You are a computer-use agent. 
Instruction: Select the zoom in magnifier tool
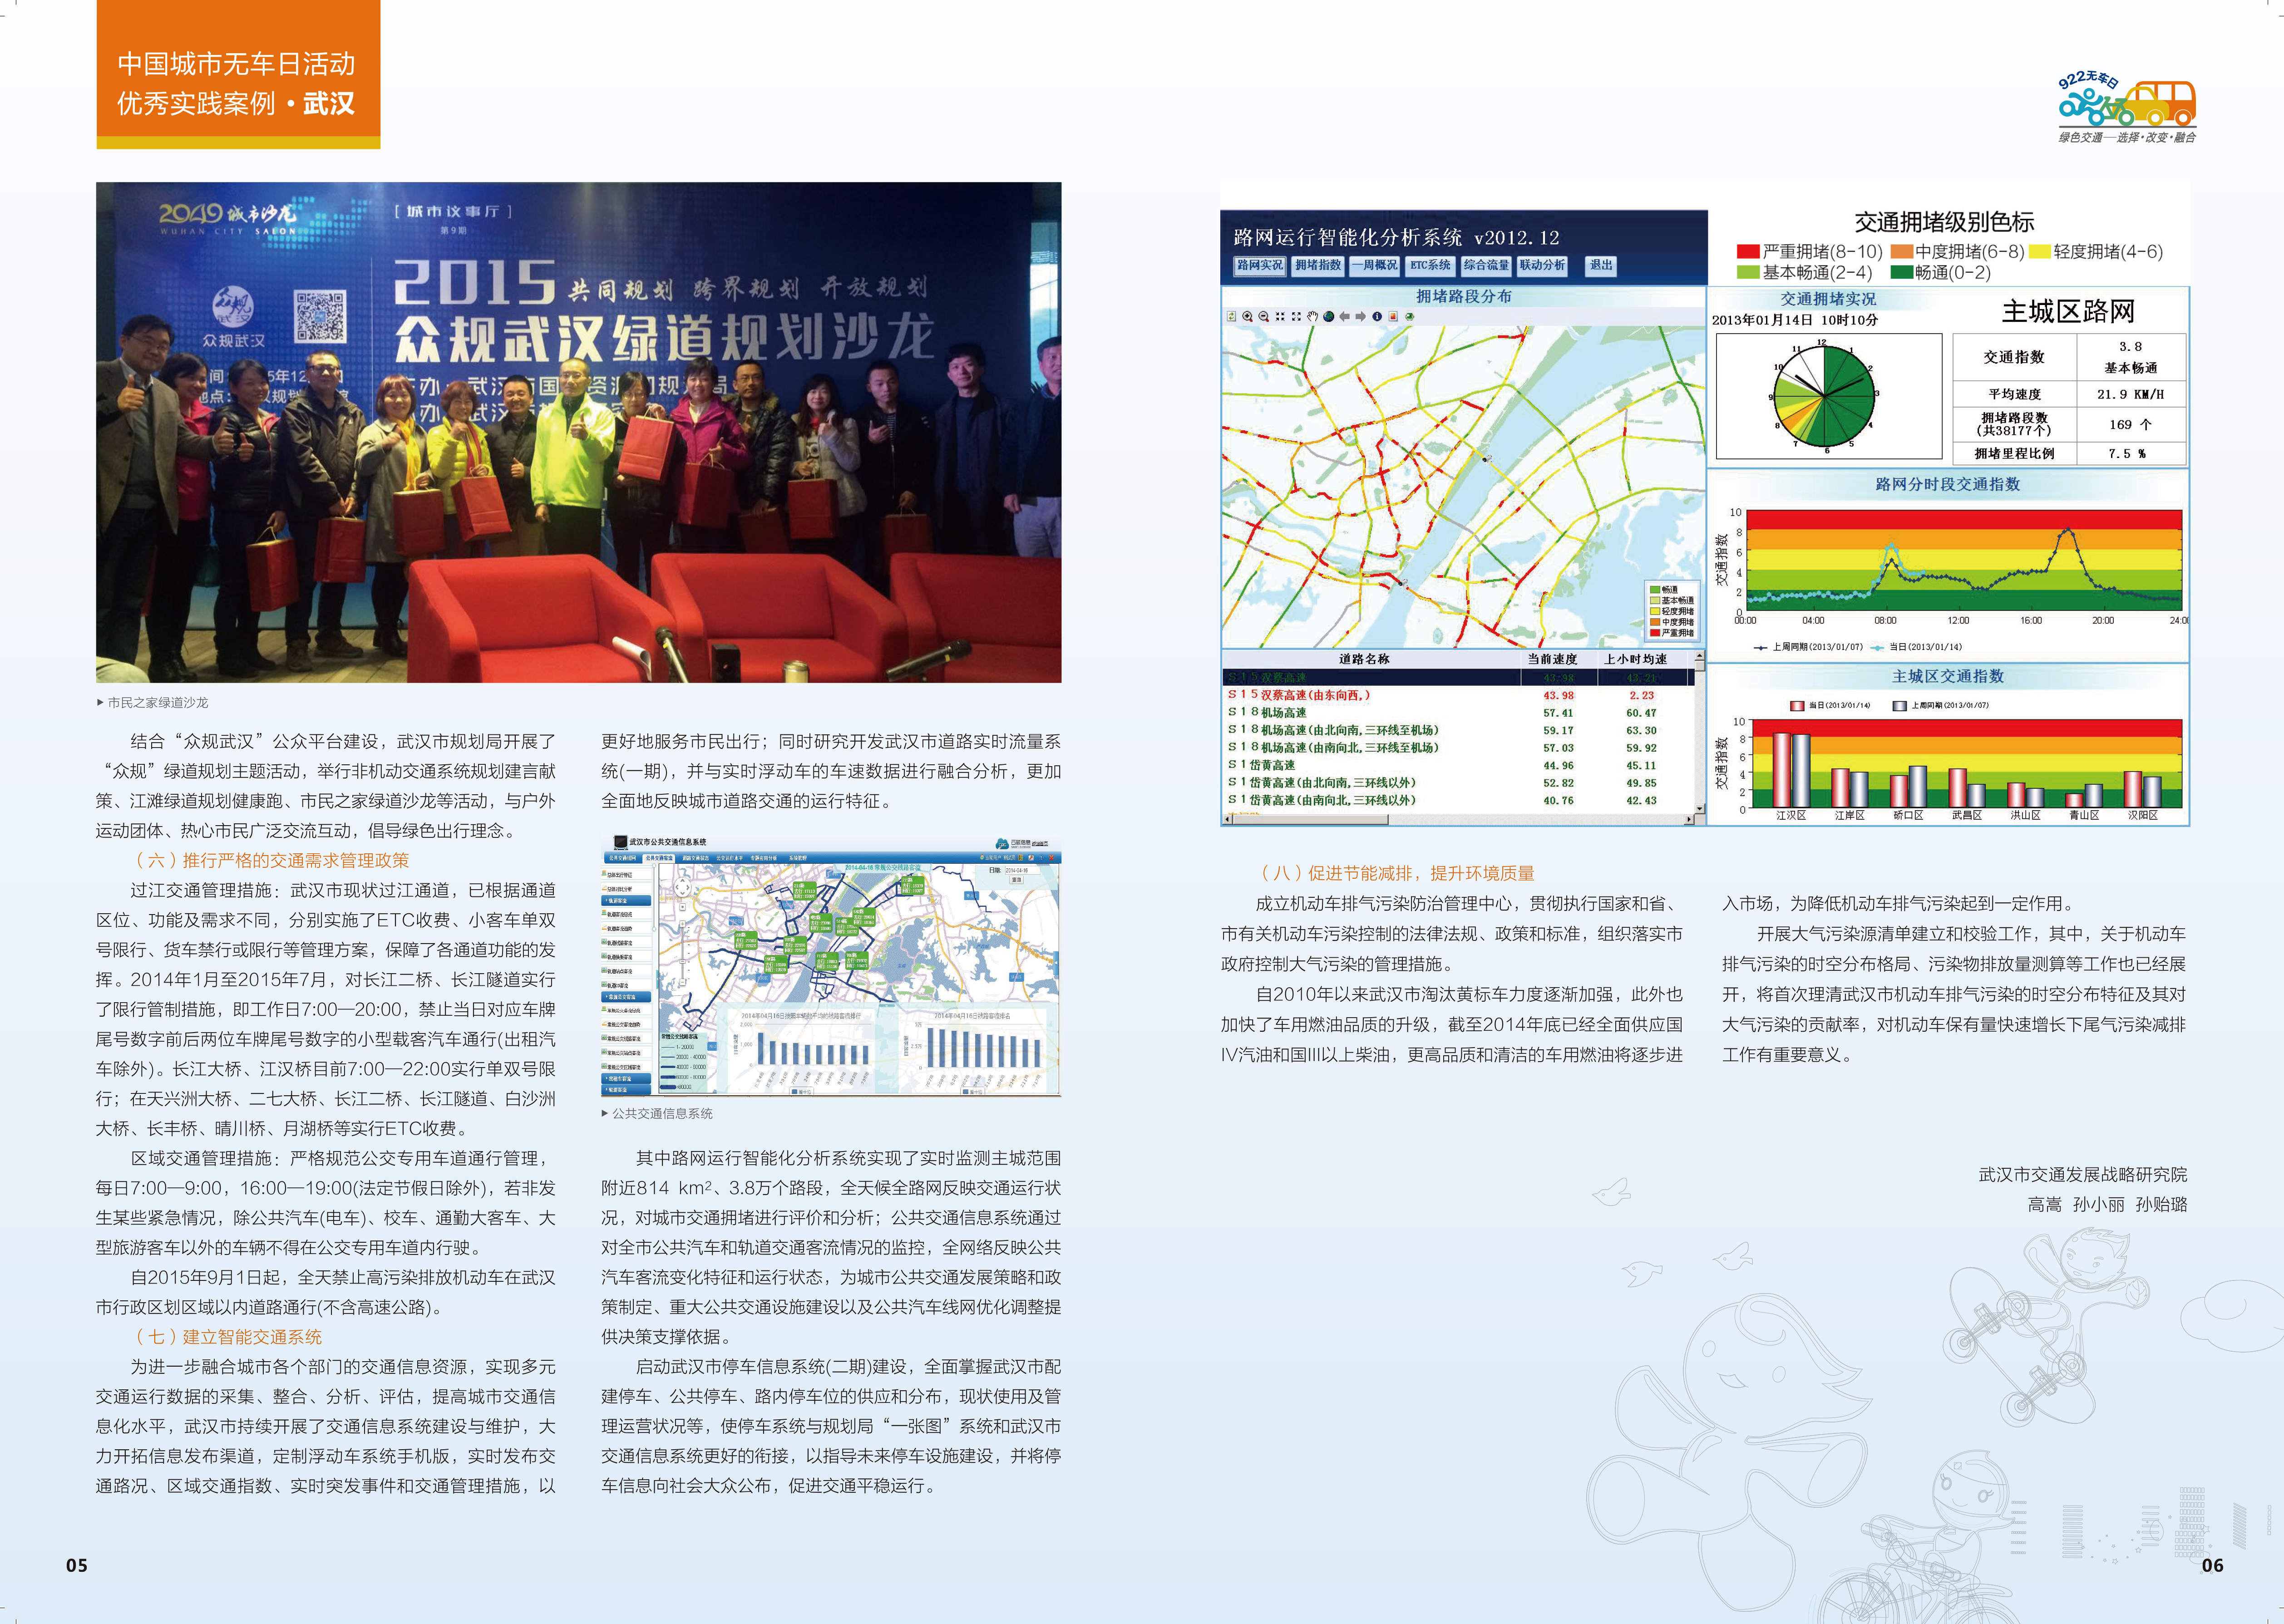tap(1248, 316)
